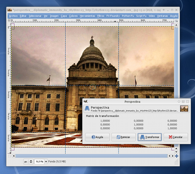Click Ayuda button in Perspectiva dialog
The height and width of the screenshot is (174, 195).
(x=97, y=137)
